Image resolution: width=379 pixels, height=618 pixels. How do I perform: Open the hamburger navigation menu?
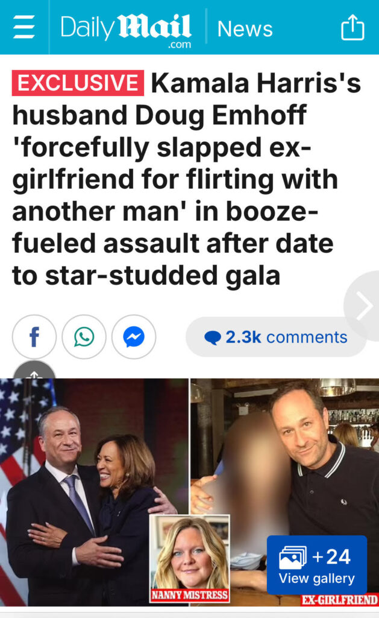point(23,27)
